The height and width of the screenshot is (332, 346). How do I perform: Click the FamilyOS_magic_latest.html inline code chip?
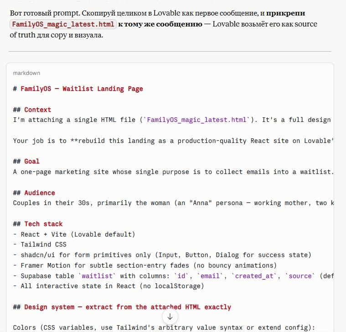coord(63,24)
